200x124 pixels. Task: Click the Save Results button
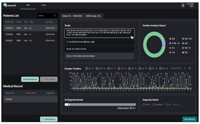[x=189, y=119]
